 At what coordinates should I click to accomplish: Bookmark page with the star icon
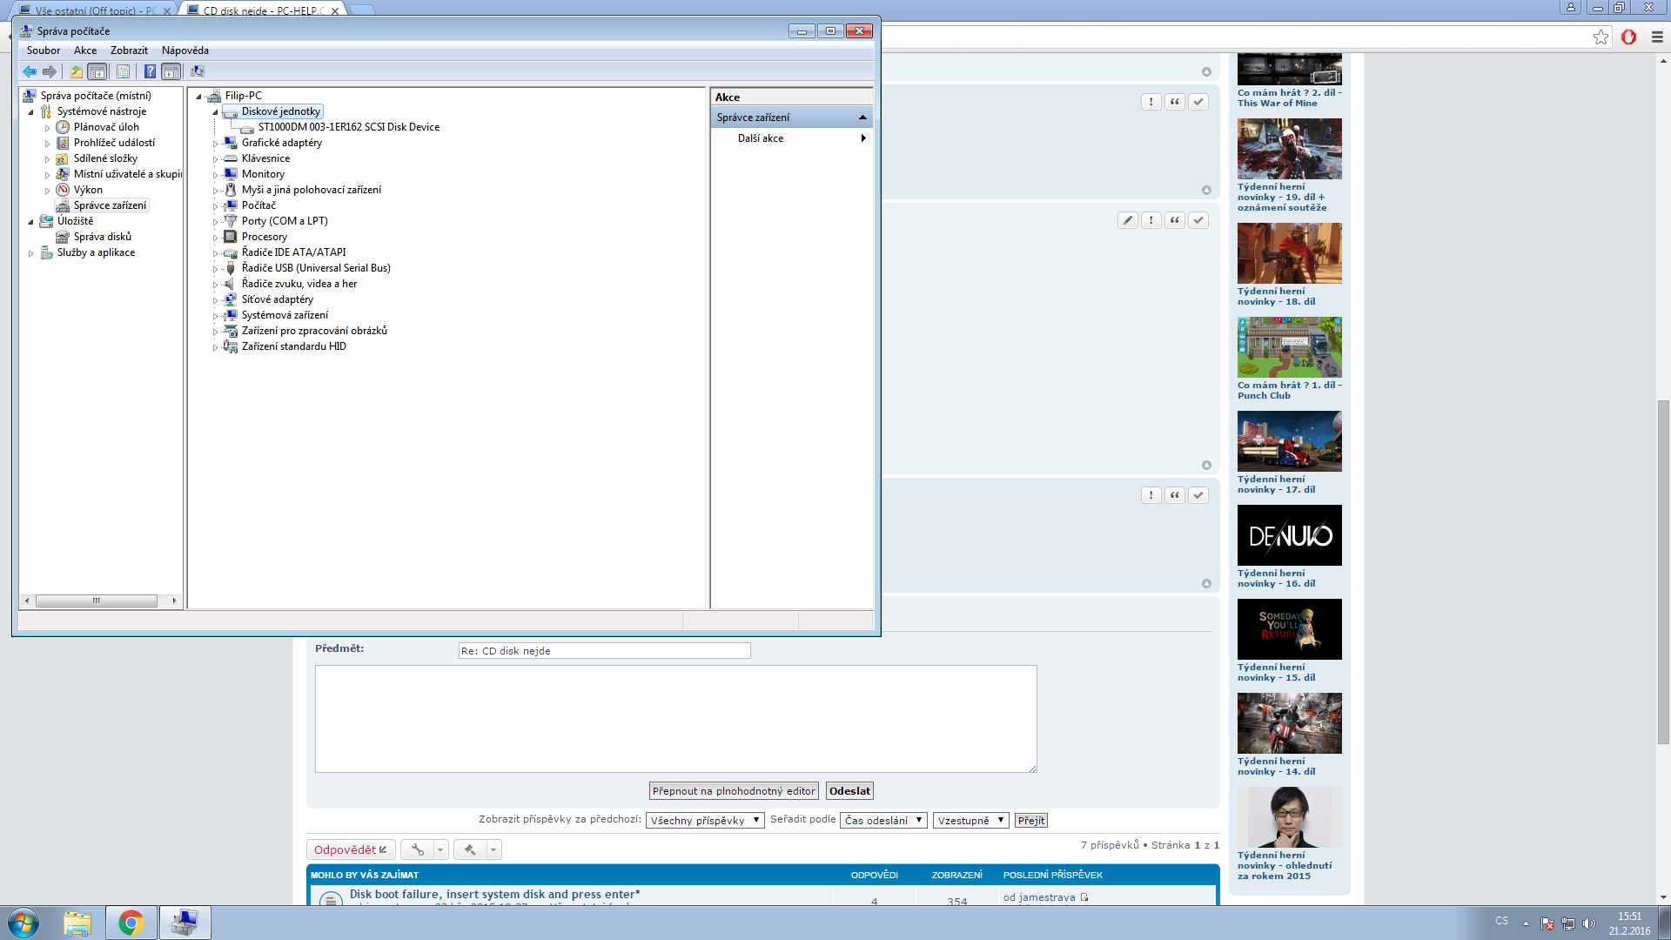(x=1601, y=37)
